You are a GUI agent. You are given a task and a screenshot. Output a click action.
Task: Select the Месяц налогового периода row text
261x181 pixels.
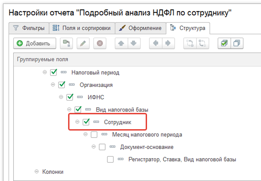point(147,135)
